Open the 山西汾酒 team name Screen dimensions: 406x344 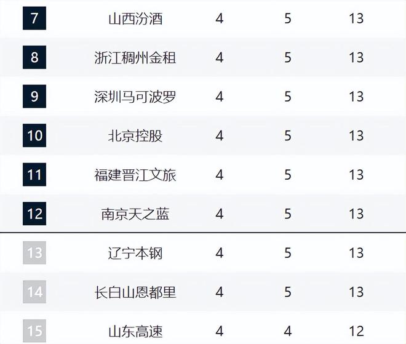[x=135, y=18]
